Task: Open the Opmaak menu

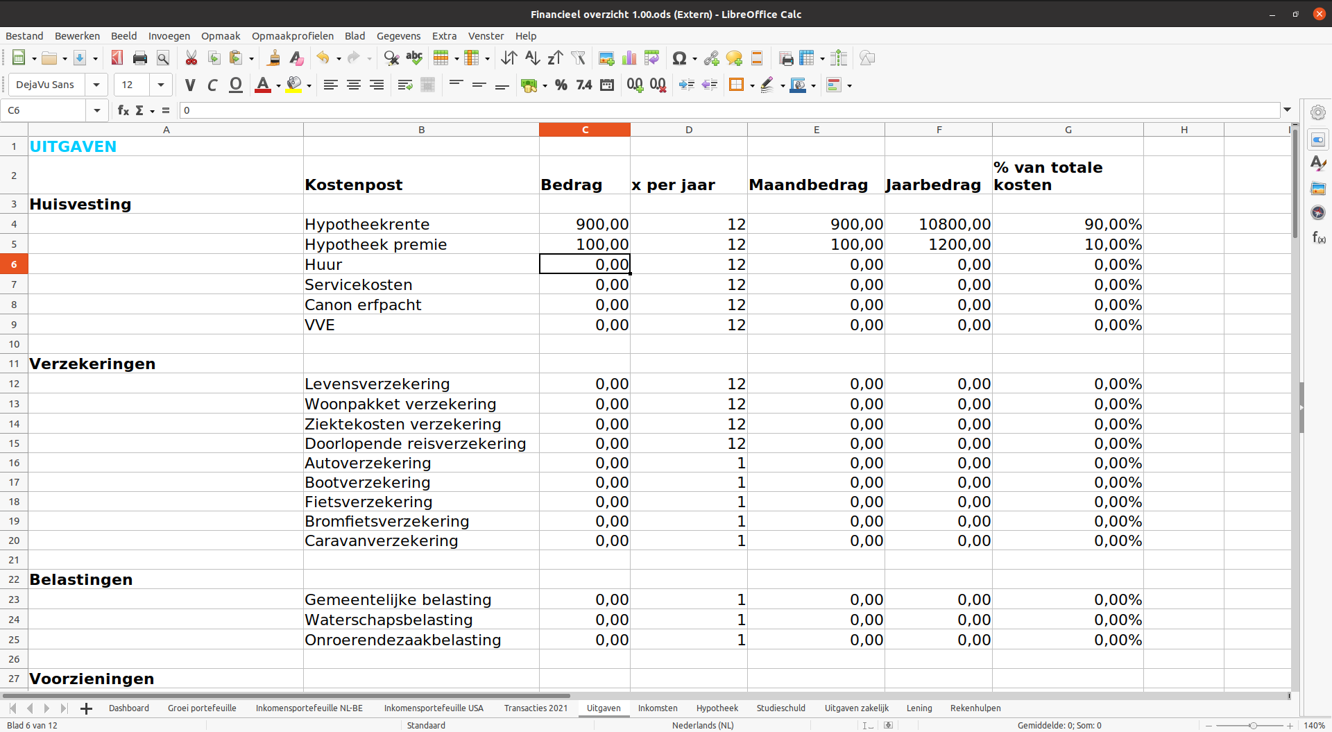Action: (x=221, y=36)
